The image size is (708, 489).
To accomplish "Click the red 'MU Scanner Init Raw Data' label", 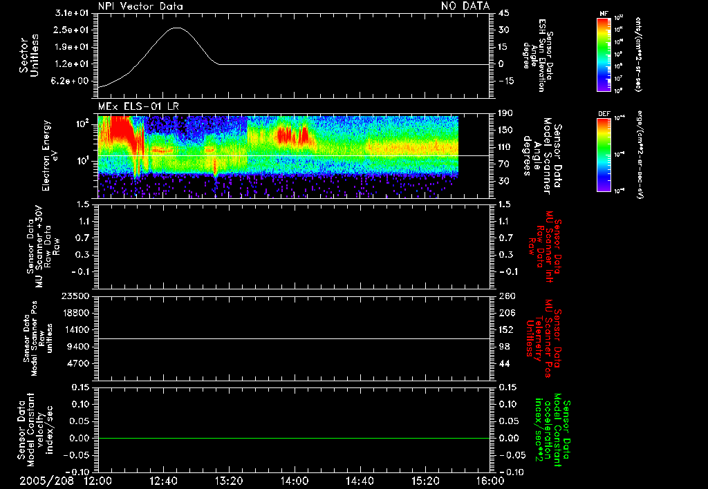I will (x=545, y=247).
